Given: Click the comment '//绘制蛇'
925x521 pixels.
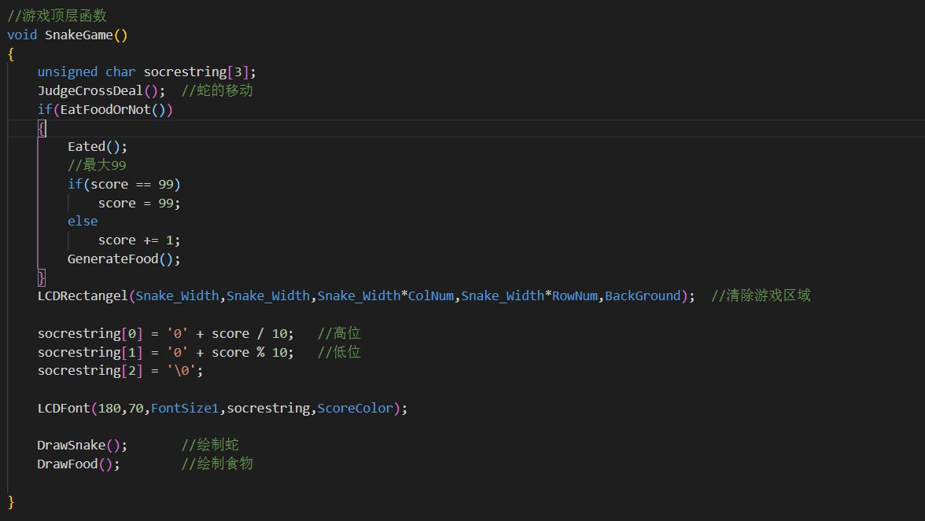Looking at the screenshot, I should 210,445.
